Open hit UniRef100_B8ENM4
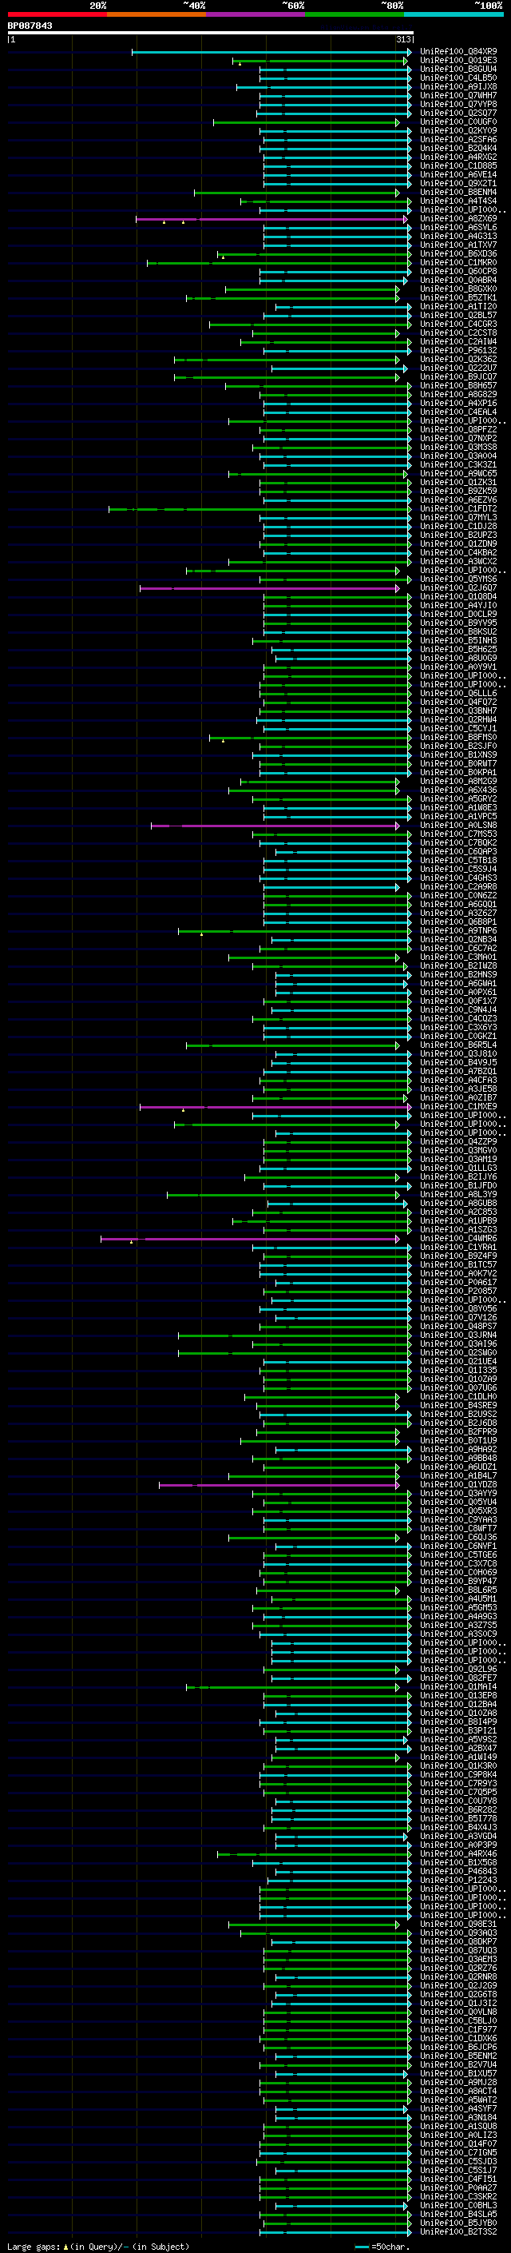The height and width of the screenshot is (2253, 511). coord(458,193)
